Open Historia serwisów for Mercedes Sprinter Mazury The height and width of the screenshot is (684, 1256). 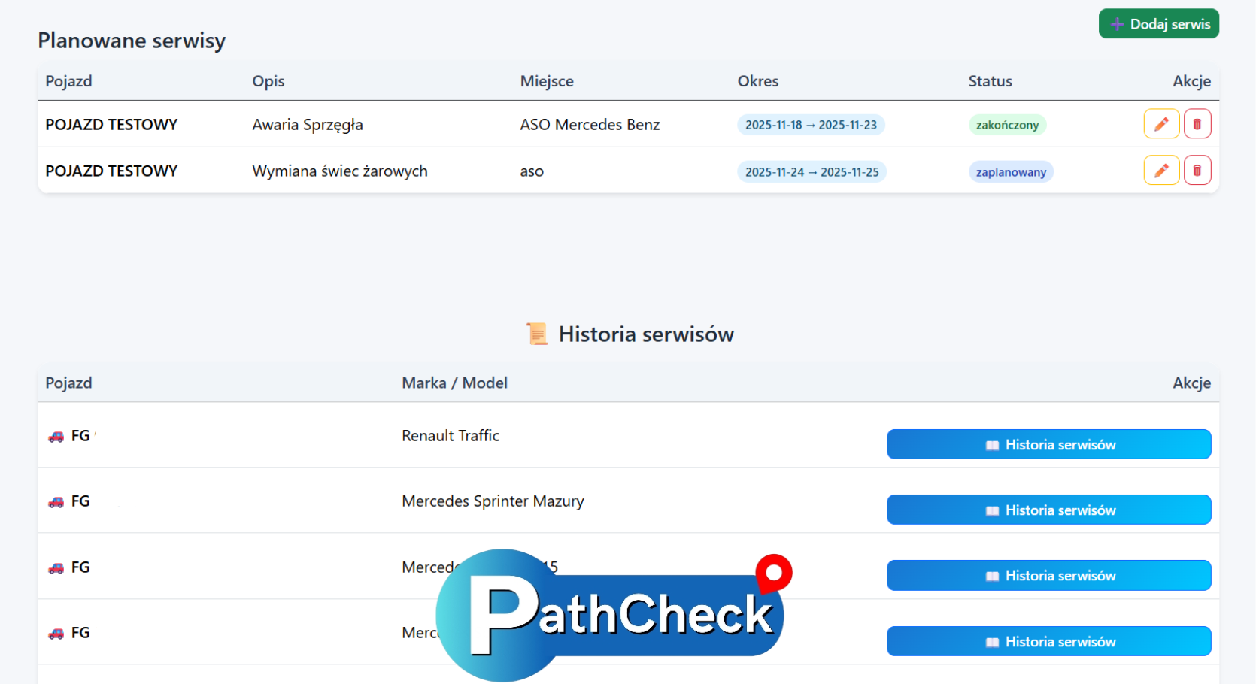(x=1048, y=510)
